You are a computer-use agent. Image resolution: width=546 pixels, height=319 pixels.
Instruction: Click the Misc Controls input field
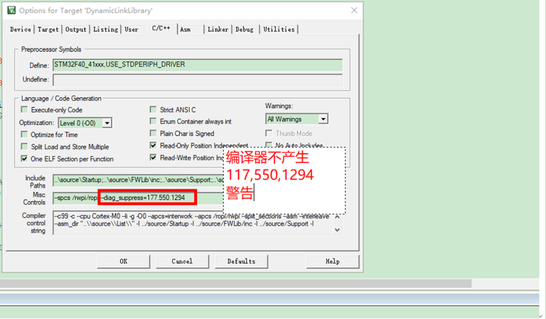click(x=138, y=198)
